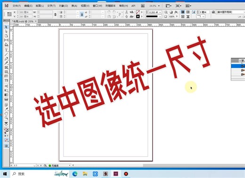Click the fill color None swatch
This screenshot has height=178, width=245.
click(138, 12)
